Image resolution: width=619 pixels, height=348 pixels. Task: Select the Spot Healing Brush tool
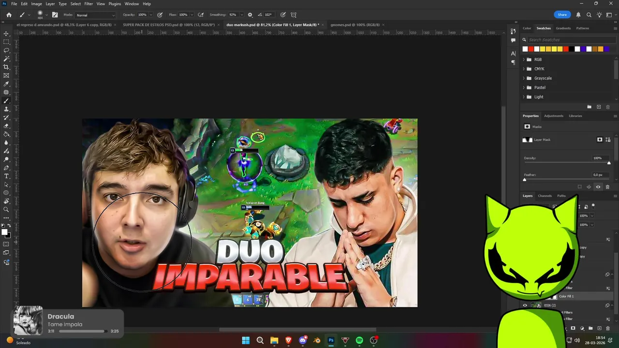click(x=6, y=92)
